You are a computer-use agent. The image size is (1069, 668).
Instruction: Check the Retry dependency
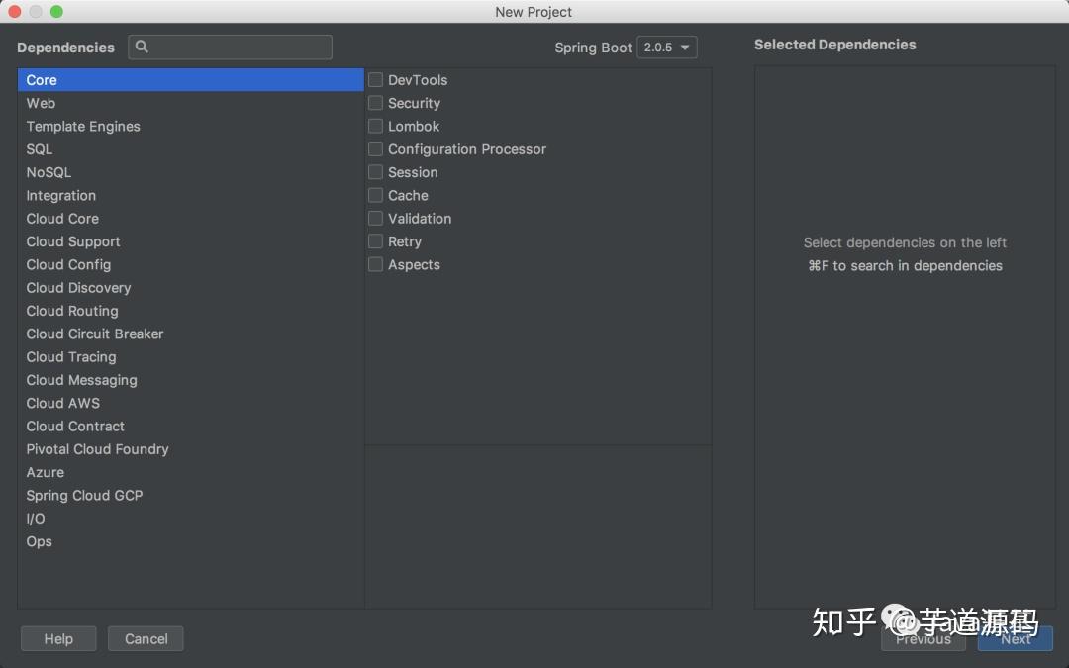(375, 241)
